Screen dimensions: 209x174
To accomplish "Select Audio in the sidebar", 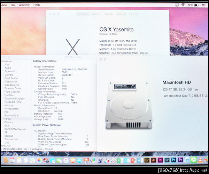I will (8, 68).
